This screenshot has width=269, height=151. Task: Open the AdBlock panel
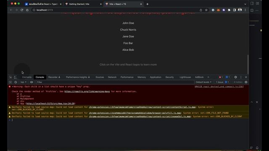199,77
